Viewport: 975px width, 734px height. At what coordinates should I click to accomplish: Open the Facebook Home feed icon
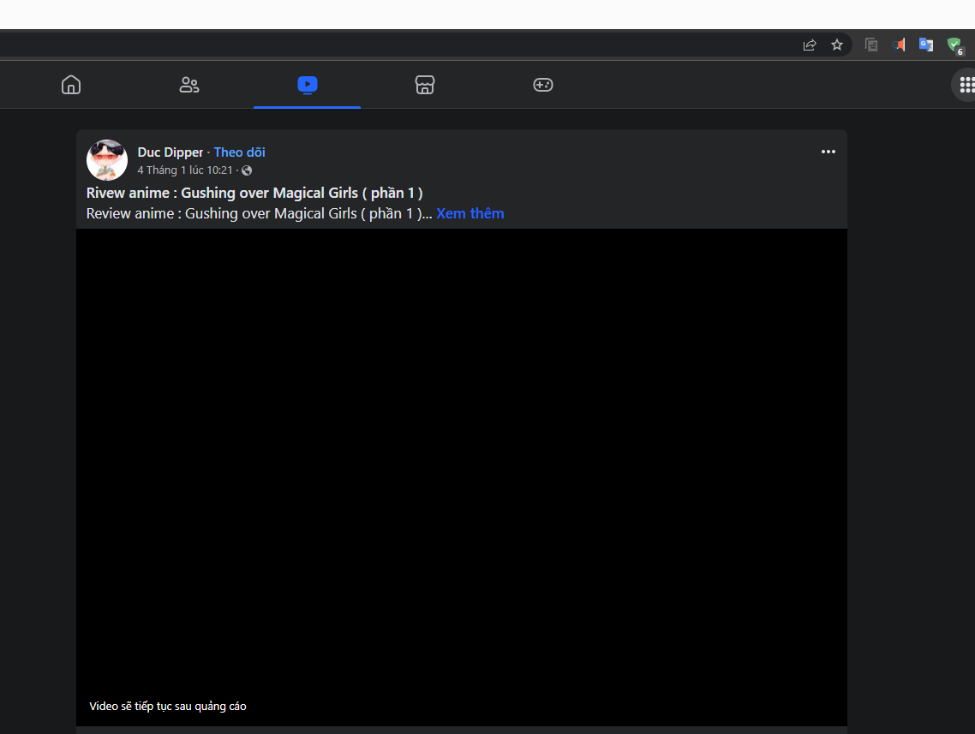pyautogui.click(x=71, y=84)
